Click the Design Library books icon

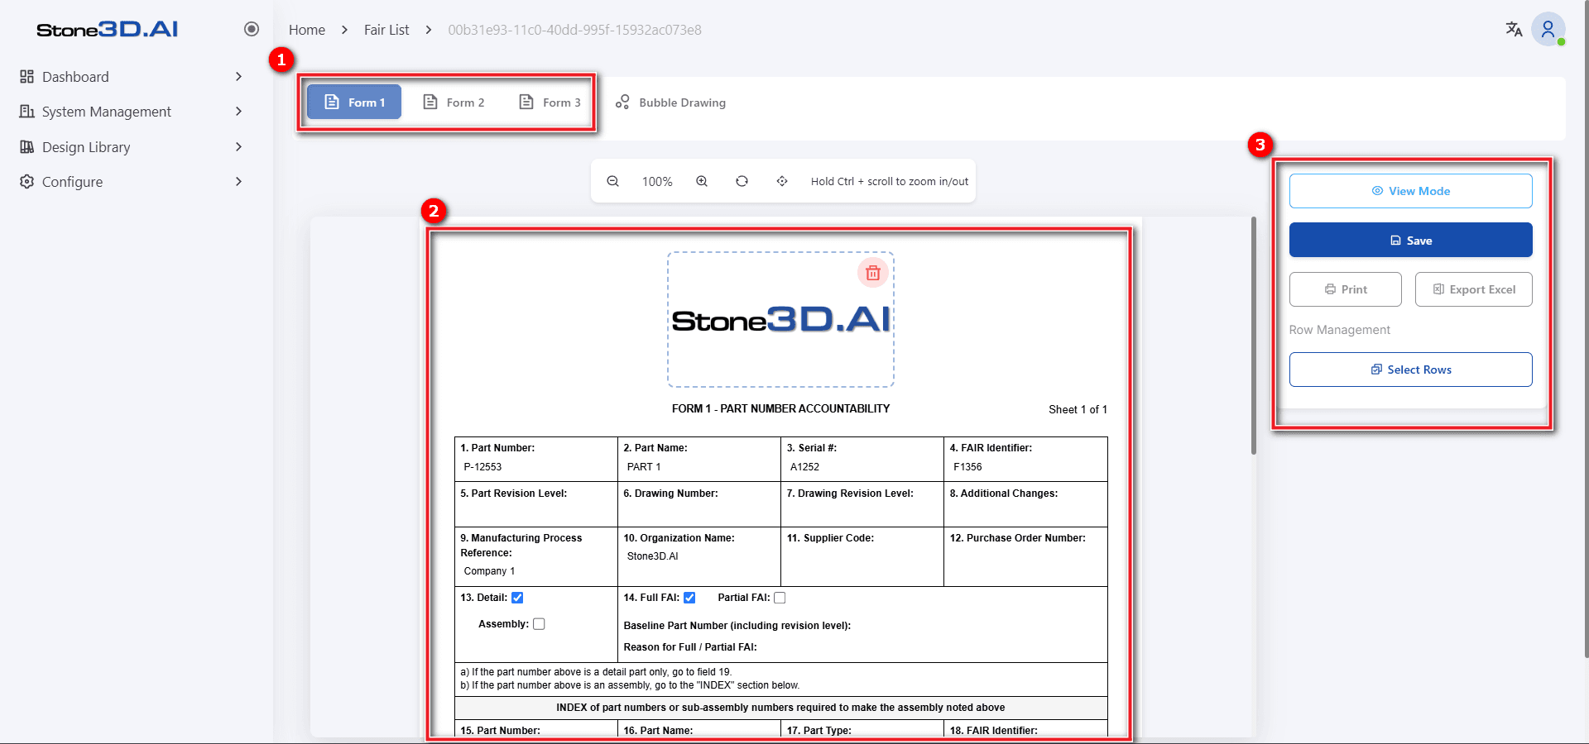(x=26, y=147)
